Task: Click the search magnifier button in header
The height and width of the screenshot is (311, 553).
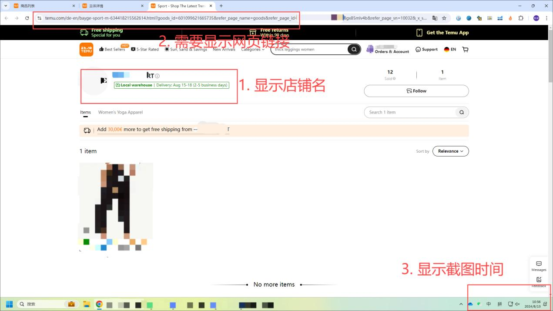Action: click(354, 49)
